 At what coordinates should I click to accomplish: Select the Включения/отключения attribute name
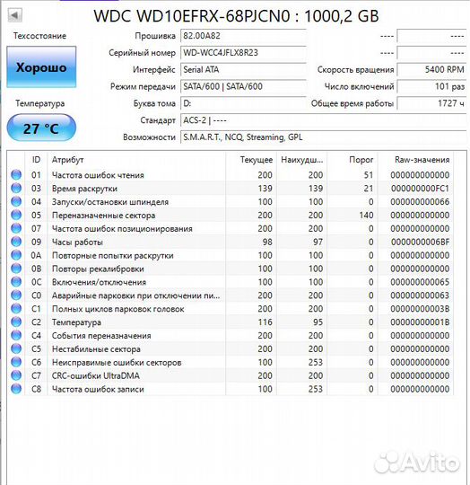[x=99, y=282]
